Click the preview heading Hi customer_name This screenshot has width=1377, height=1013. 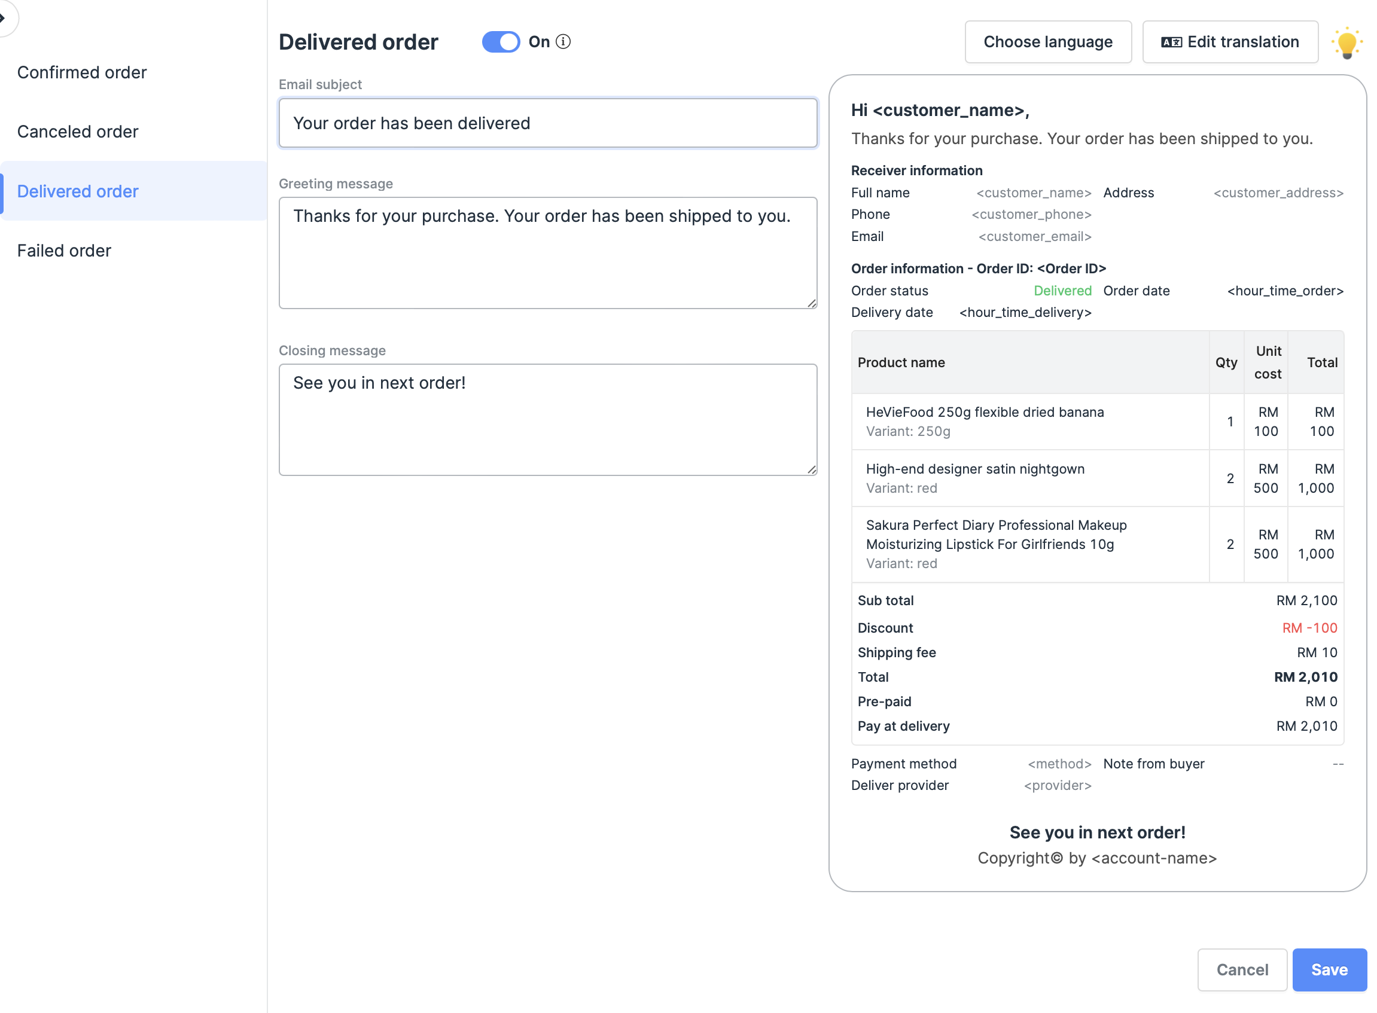pyautogui.click(x=940, y=111)
